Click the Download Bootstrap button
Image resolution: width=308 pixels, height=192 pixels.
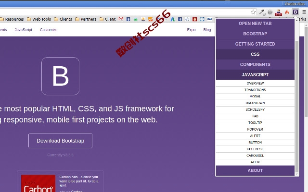(60, 141)
